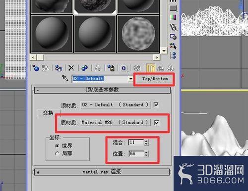Screen dimensions: 248x191
Task: Toggle the Show End Result icon
Action: pos(151,68)
